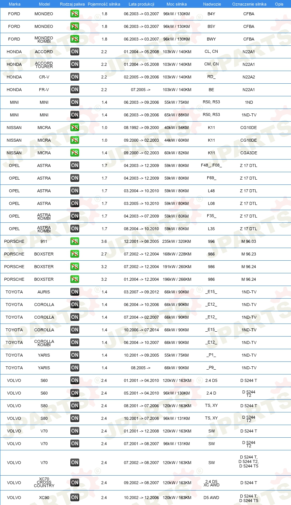The width and height of the screenshot is (291, 505).
Task: Click the Model column header
Action: pyautogui.click(x=44, y=4)
